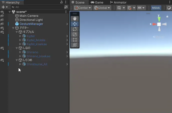Expand the Kipfel_Mobile foldout
This screenshot has width=172, height=113.
tap(20, 40)
